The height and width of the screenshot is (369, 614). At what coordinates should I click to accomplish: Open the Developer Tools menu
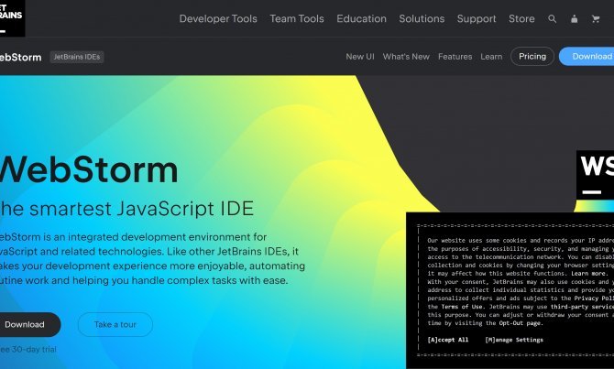(x=218, y=19)
